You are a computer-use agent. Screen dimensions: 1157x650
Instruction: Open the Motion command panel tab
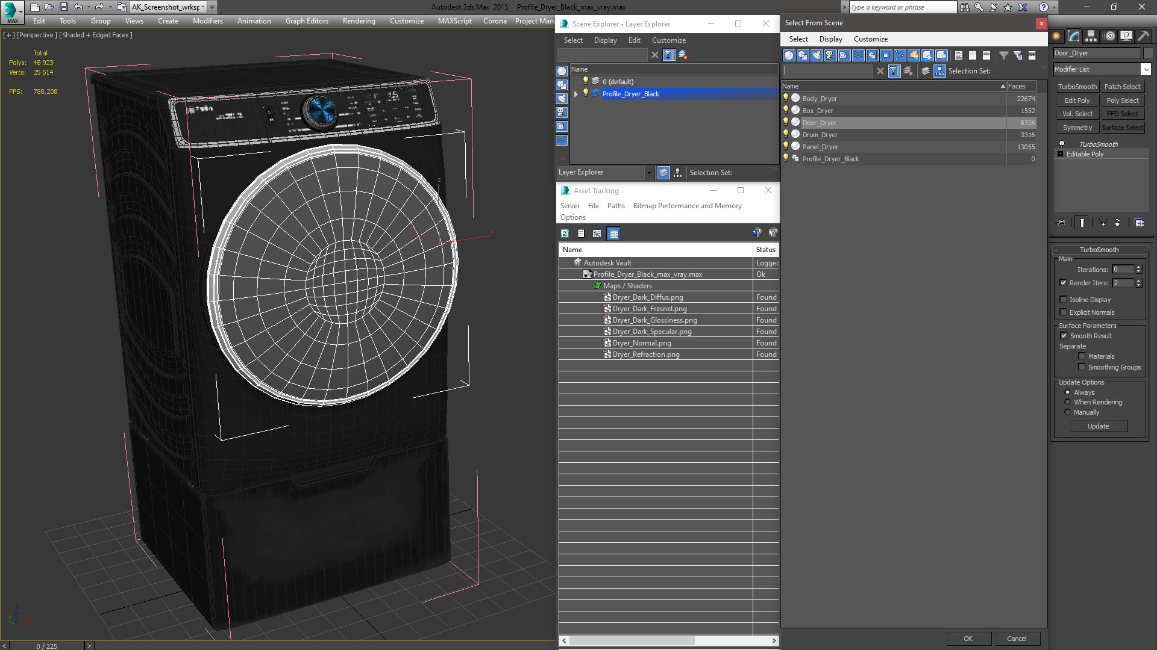click(x=1109, y=36)
